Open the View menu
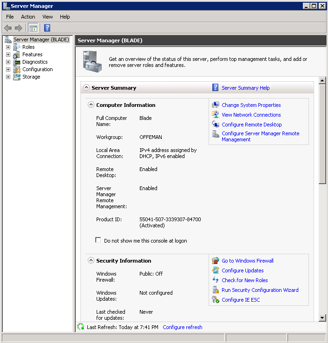Image resolution: width=328 pixels, height=343 pixels. pos(47,17)
